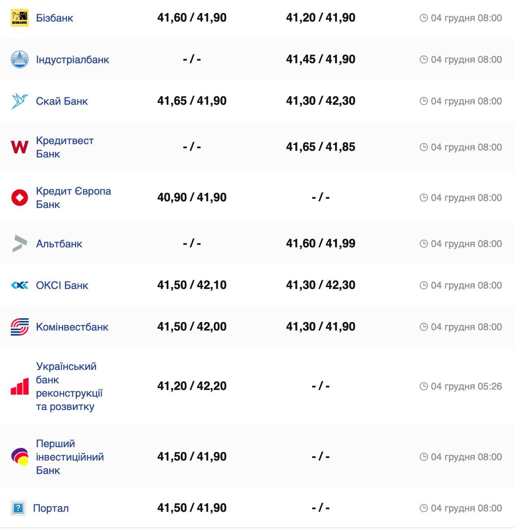The width and height of the screenshot is (517, 530).
Task: Open the Бізбанк bank link
Action: click(54, 18)
